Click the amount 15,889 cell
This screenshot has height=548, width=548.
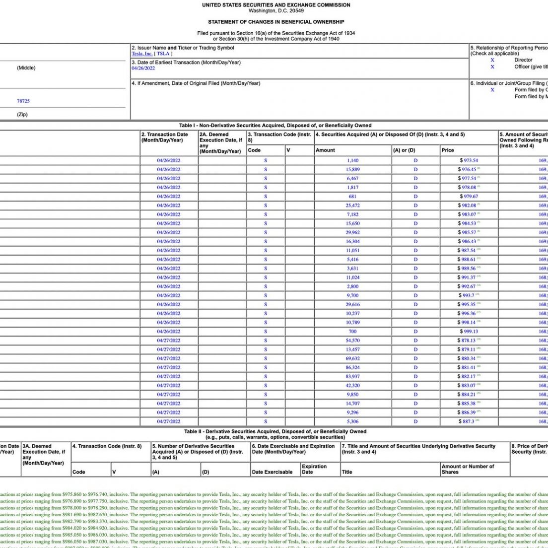pyautogui.click(x=352, y=169)
